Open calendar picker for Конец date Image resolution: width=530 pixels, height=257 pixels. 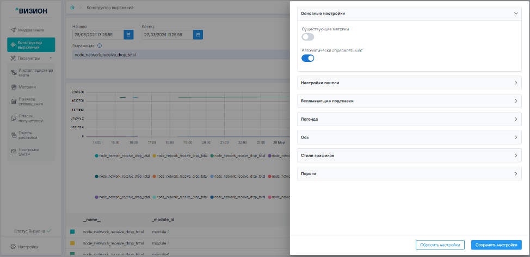coord(198,35)
